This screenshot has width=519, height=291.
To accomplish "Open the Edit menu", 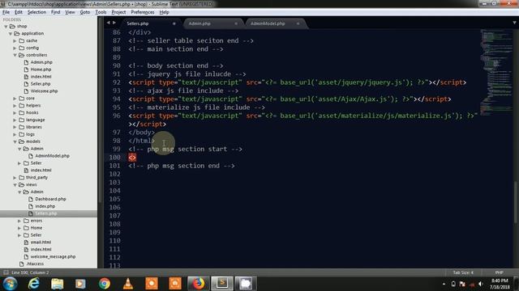I will [x=19, y=12].
